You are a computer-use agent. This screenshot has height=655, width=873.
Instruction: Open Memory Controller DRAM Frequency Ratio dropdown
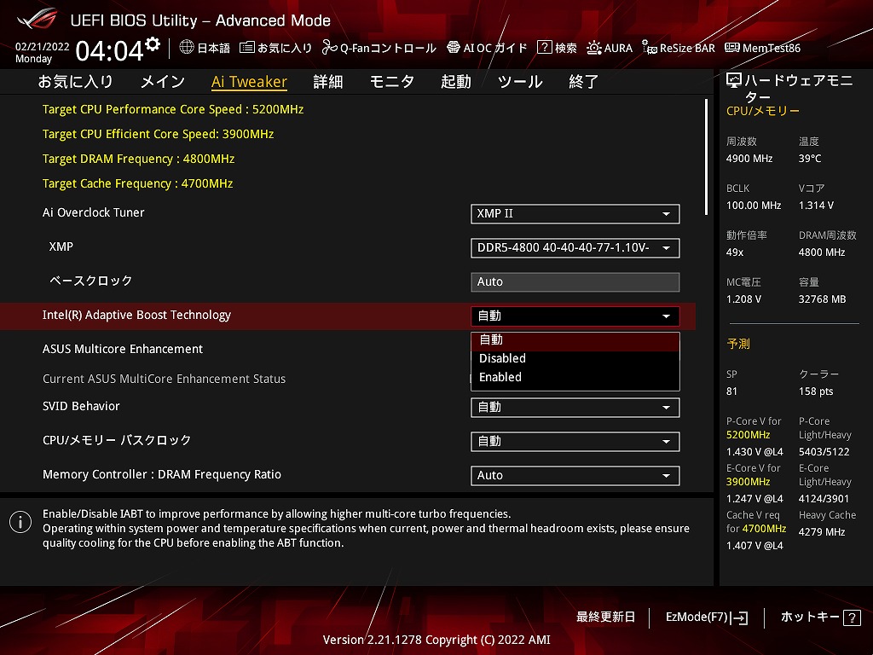coord(575,475)
